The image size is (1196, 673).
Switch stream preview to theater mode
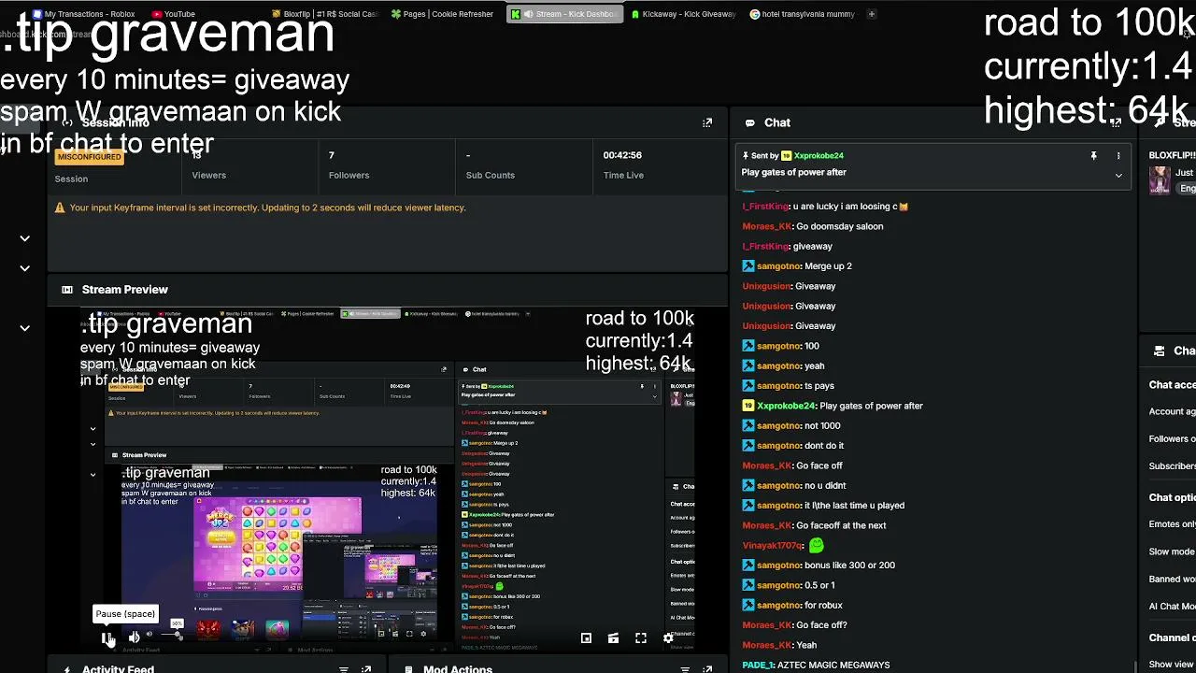tap(613, 638)
